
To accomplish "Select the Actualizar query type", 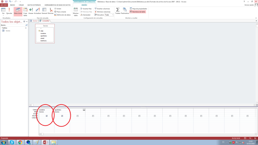I will point(37,11).
